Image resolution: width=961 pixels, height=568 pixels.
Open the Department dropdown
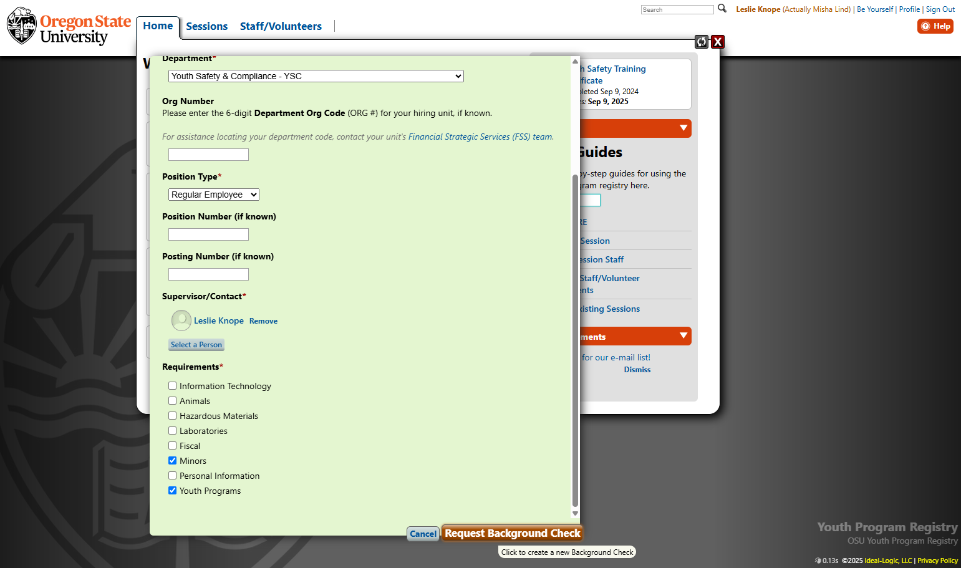click(316, 76)
